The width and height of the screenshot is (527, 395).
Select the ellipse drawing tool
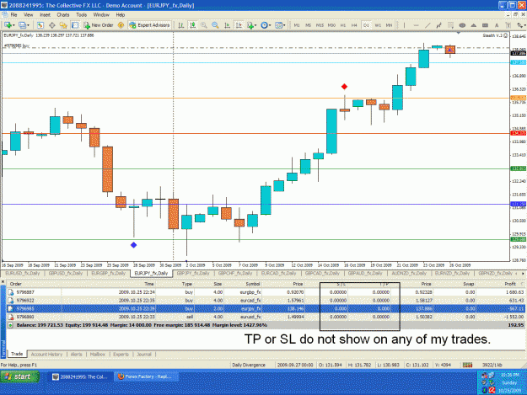(462, 25)
